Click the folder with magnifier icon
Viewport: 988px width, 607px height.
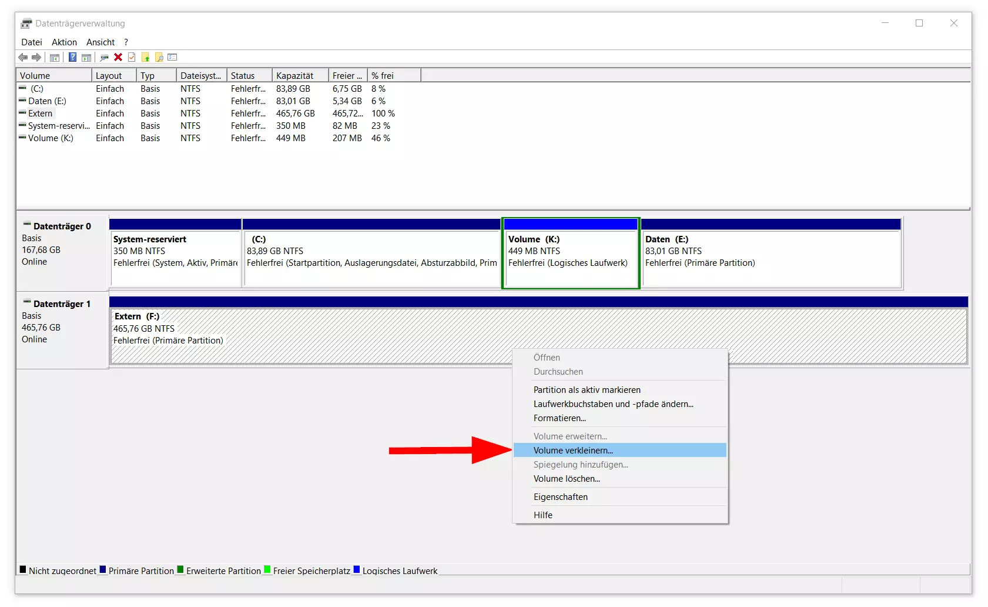tap(159, 57)
